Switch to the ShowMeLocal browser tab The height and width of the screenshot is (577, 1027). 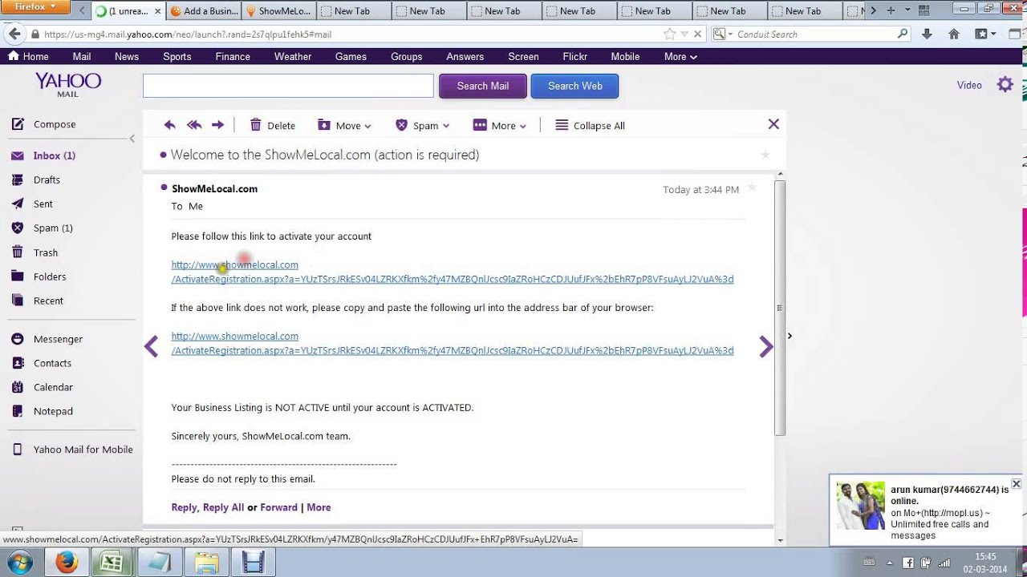(279, 11)
